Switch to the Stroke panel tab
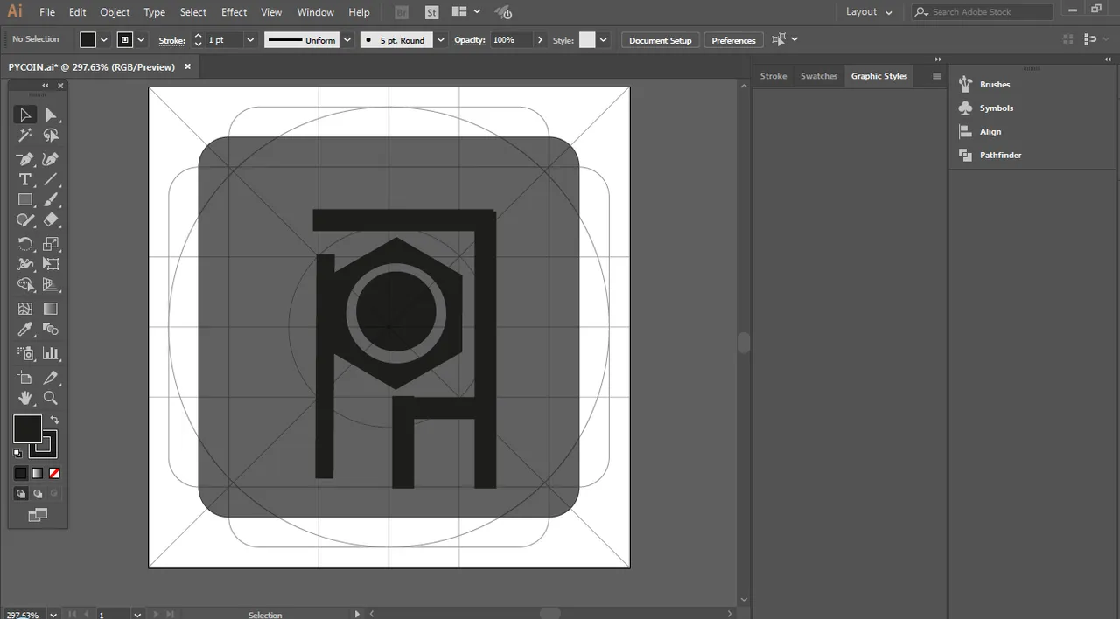 tap(773, 76)
